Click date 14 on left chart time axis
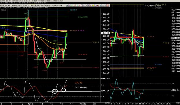This screenshot has width=180, height=105. tap(41, 104)
